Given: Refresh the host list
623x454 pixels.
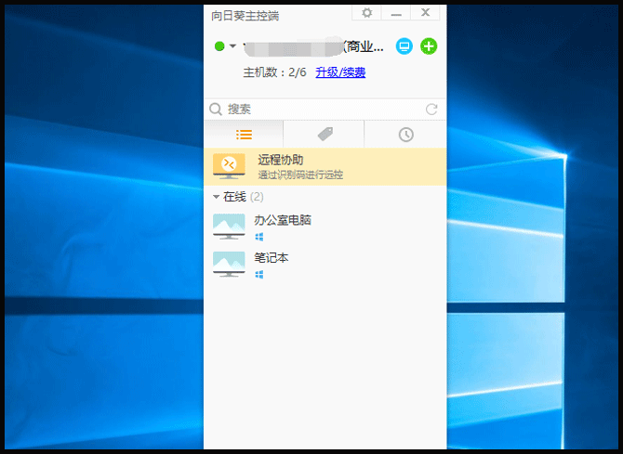Looking at the screenshot, I should coord(431,110).
